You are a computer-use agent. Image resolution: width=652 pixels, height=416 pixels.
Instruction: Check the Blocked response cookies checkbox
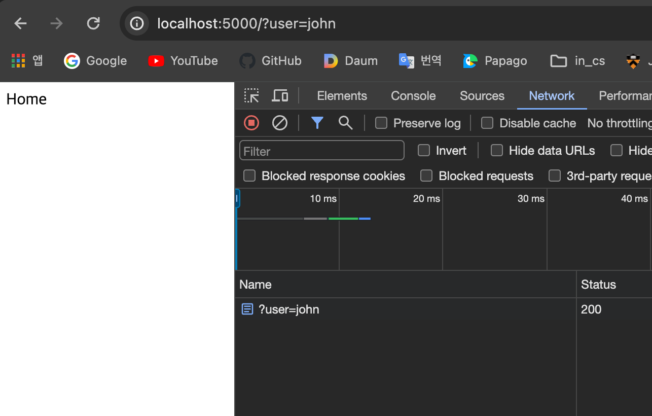249,176
